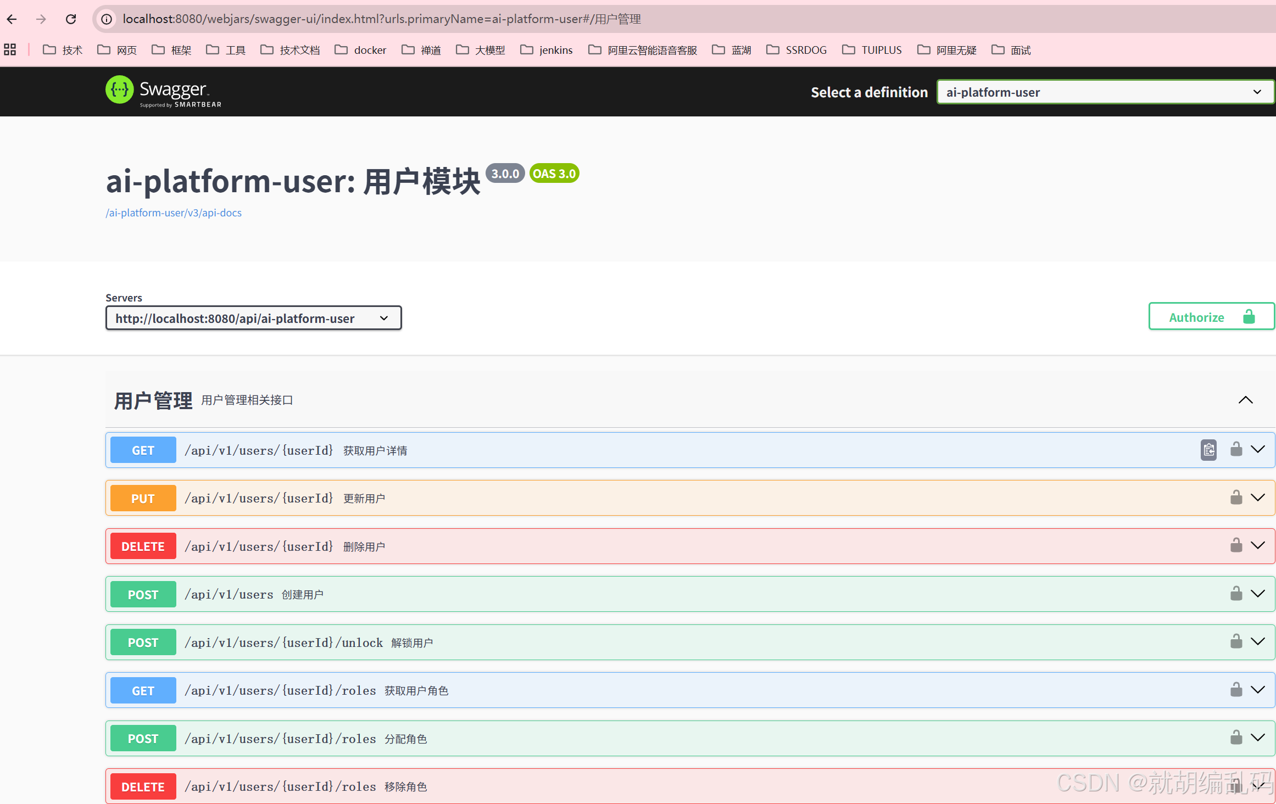The image size is (1276, 804).
Task: Click the OAS 3.0 badge
Action: 554,174
